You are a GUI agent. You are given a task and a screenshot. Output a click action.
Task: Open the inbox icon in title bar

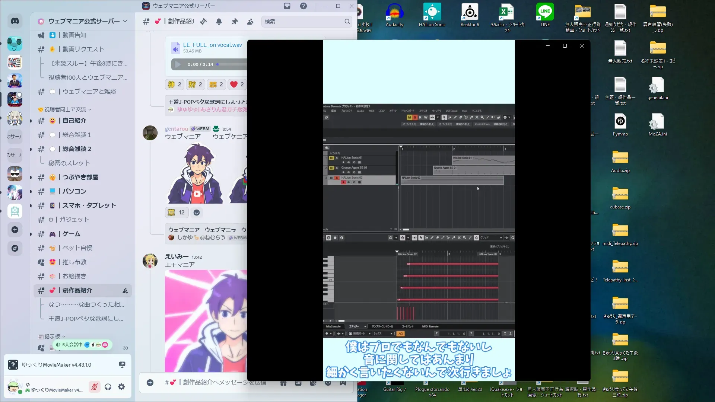click(287, 6)
